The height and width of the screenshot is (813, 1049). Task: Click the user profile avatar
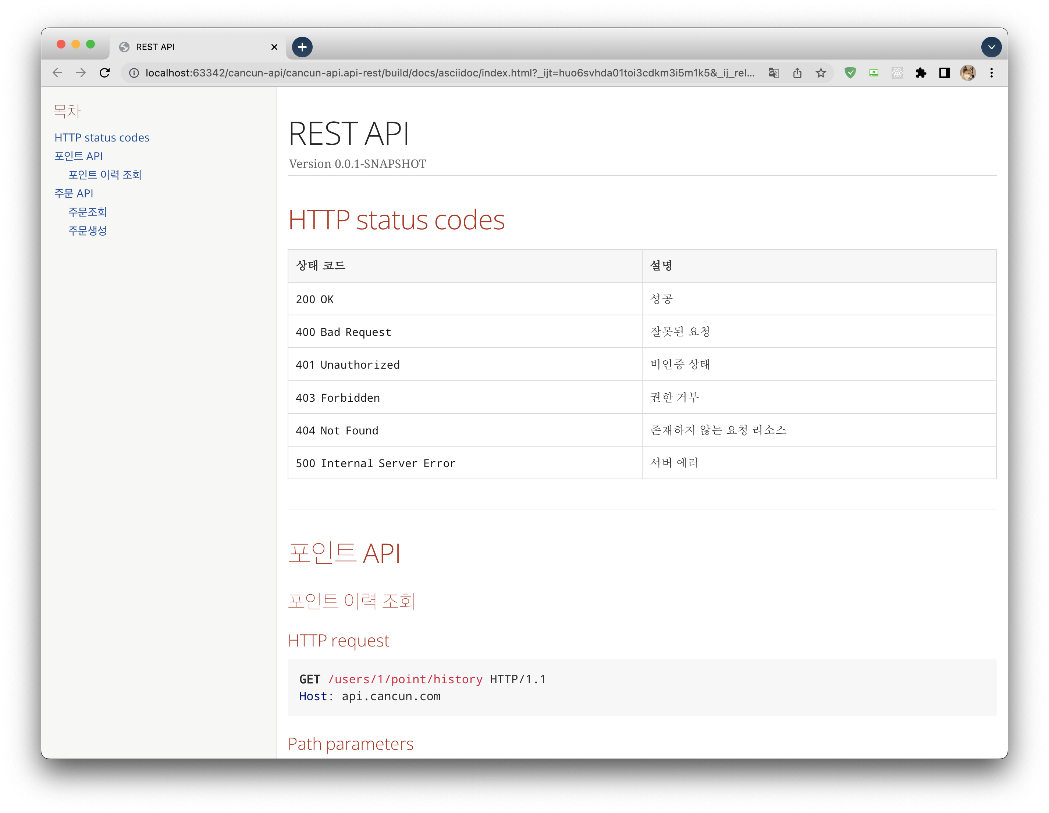tap(968, 73)
